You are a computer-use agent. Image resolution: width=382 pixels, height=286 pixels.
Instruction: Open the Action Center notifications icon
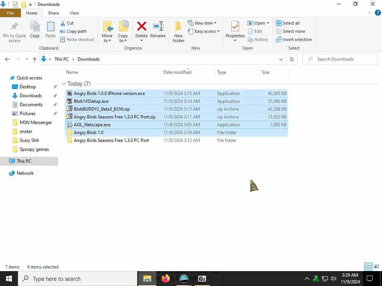pyautogui.click(x=370, y=279)
